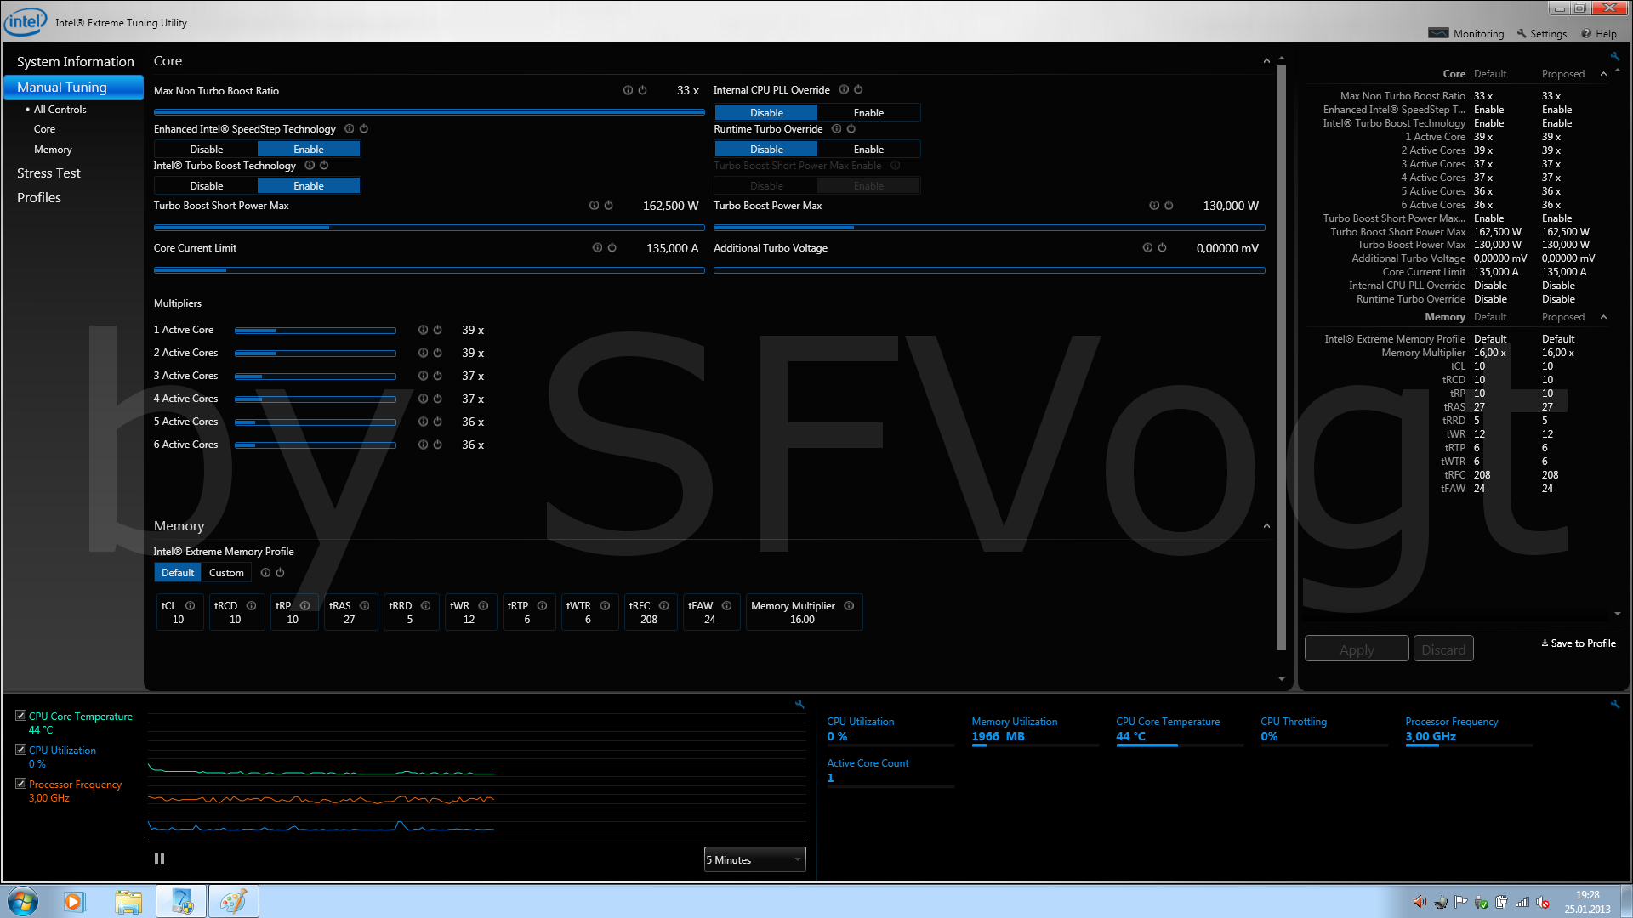Viewport: 1633px width, 918px height.
Task: Open Core tuning sub-item in sidebar
Action: pos(44,129)
